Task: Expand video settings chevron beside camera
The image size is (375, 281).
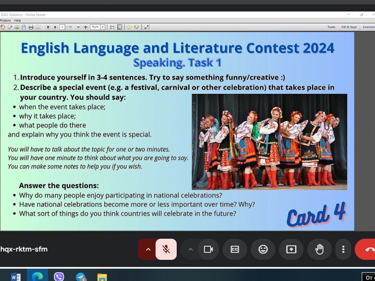Action: [190, 249]
